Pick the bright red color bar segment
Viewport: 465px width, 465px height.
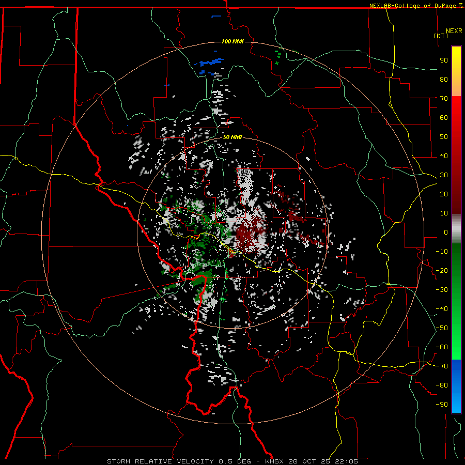[456, 107]
